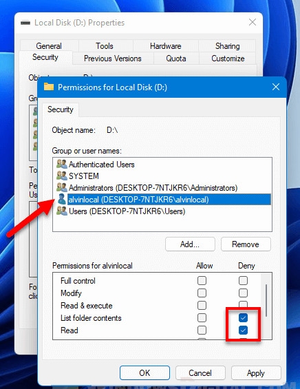
Task: Tick Allow for List folder contents
Action: coord(202,317)
